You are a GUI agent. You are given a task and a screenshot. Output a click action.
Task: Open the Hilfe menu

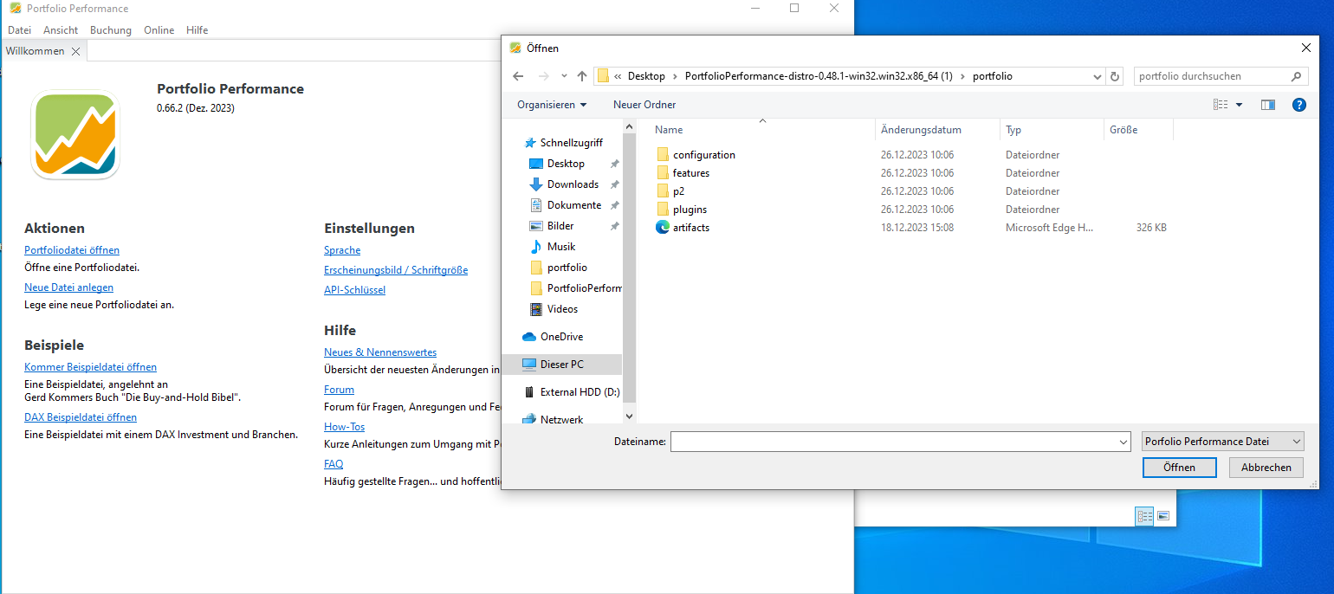pyautogui.click(x=198, y=30)
